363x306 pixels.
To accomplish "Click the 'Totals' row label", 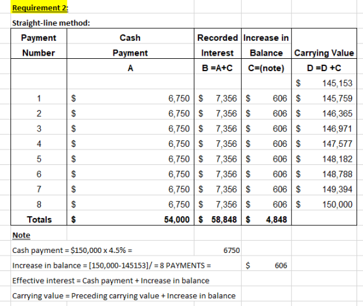I will [39, 219].
